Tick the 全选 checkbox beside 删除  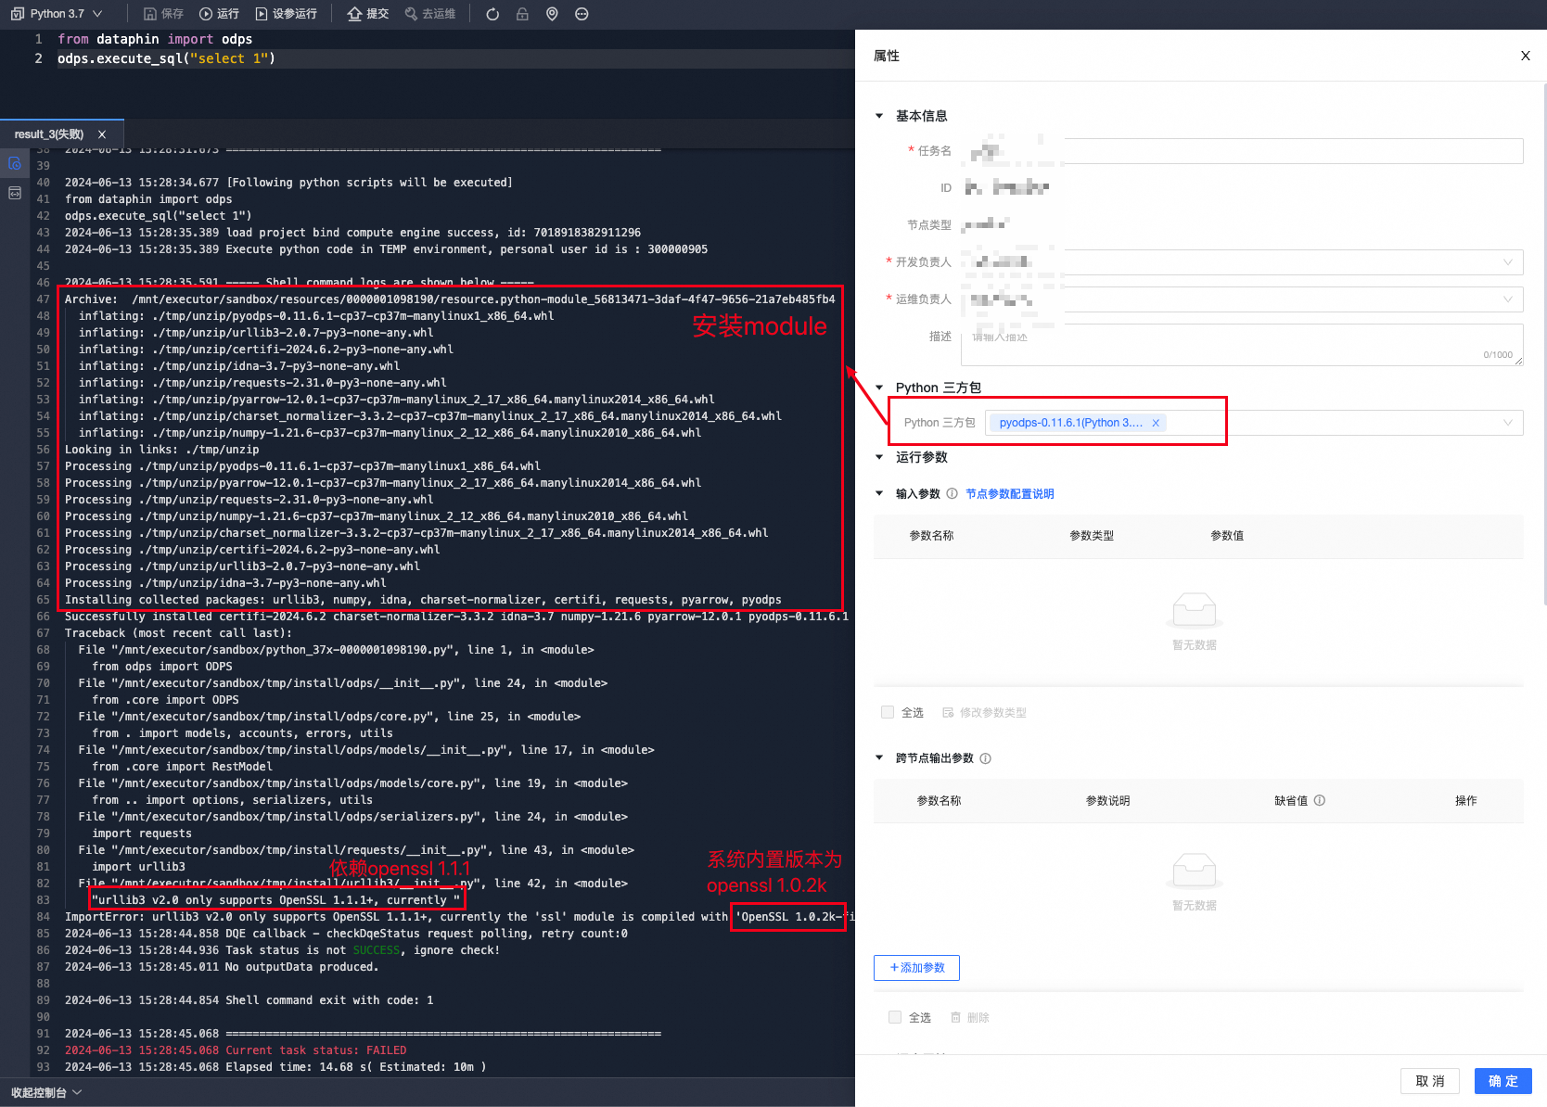(895, 1017)
